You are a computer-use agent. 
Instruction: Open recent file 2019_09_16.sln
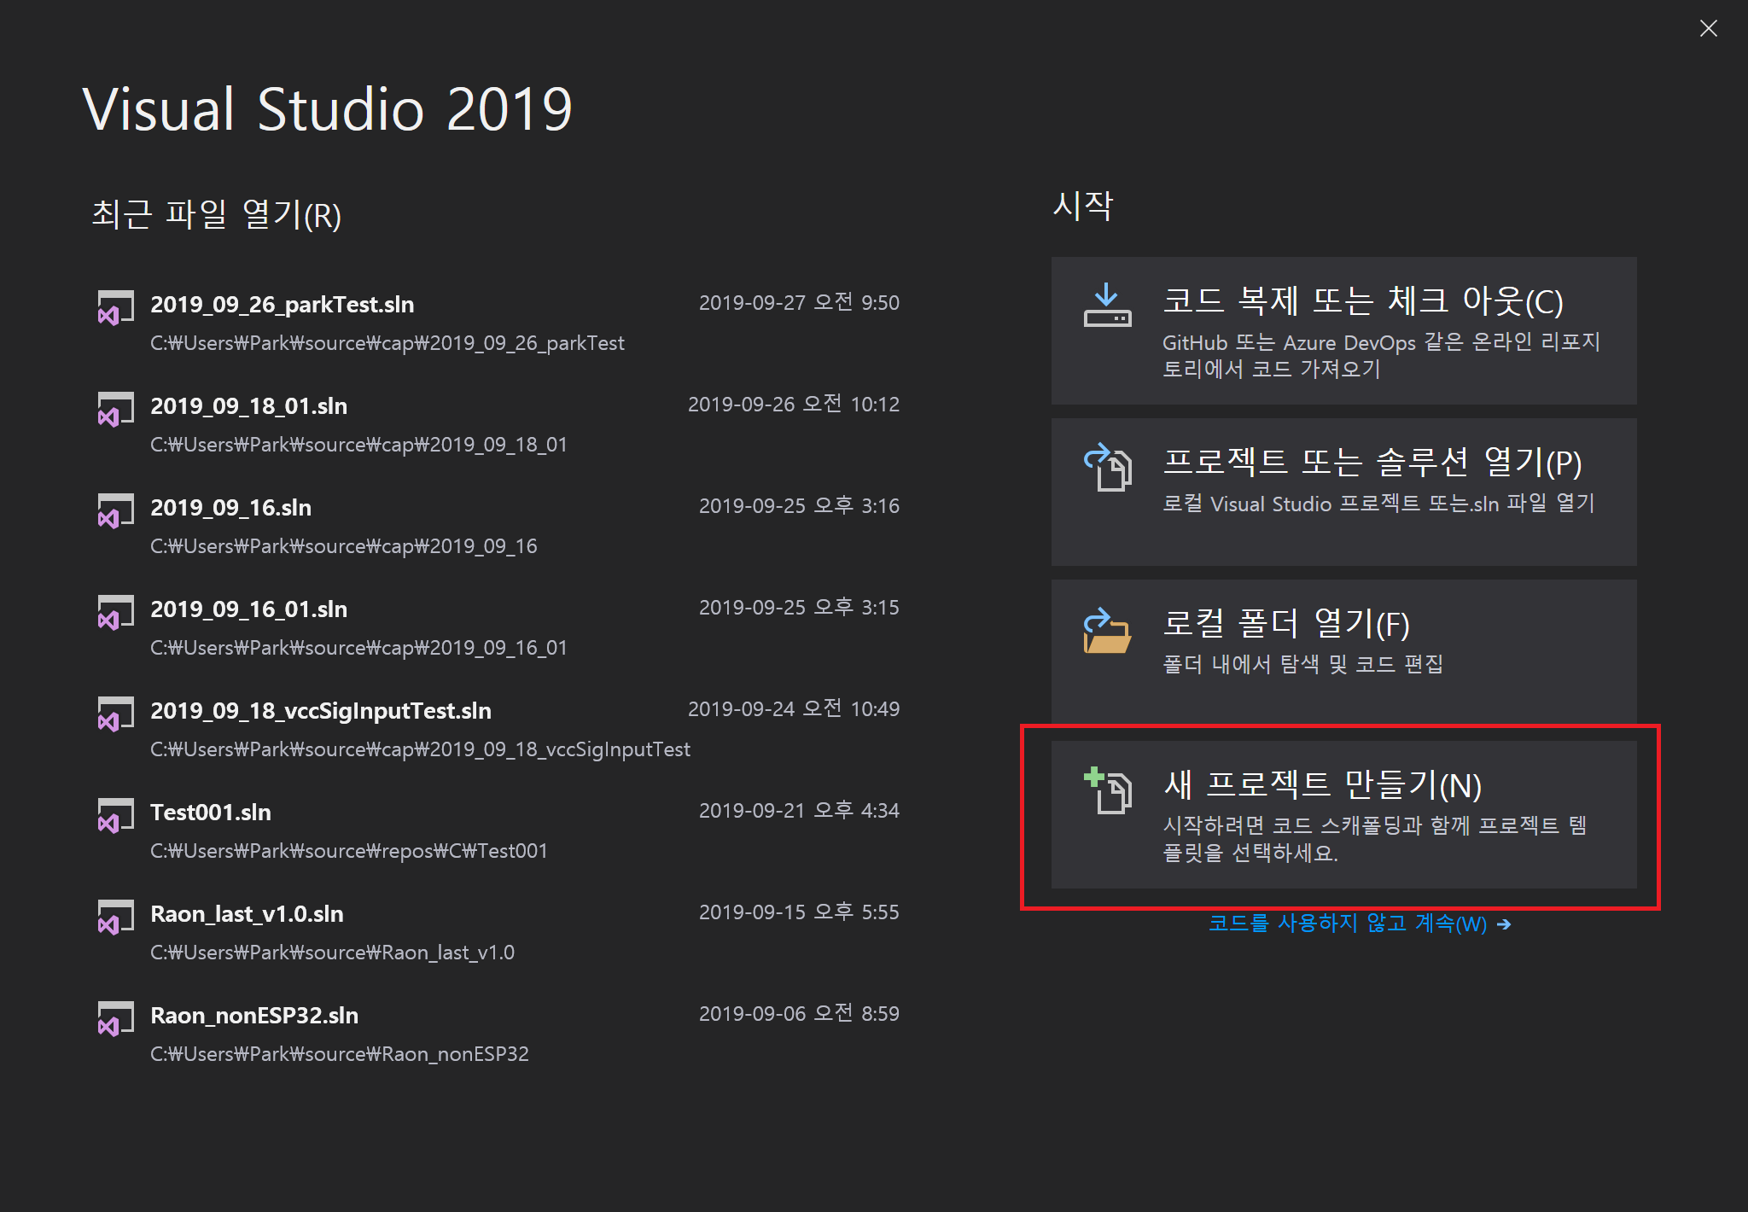[230, 508]
